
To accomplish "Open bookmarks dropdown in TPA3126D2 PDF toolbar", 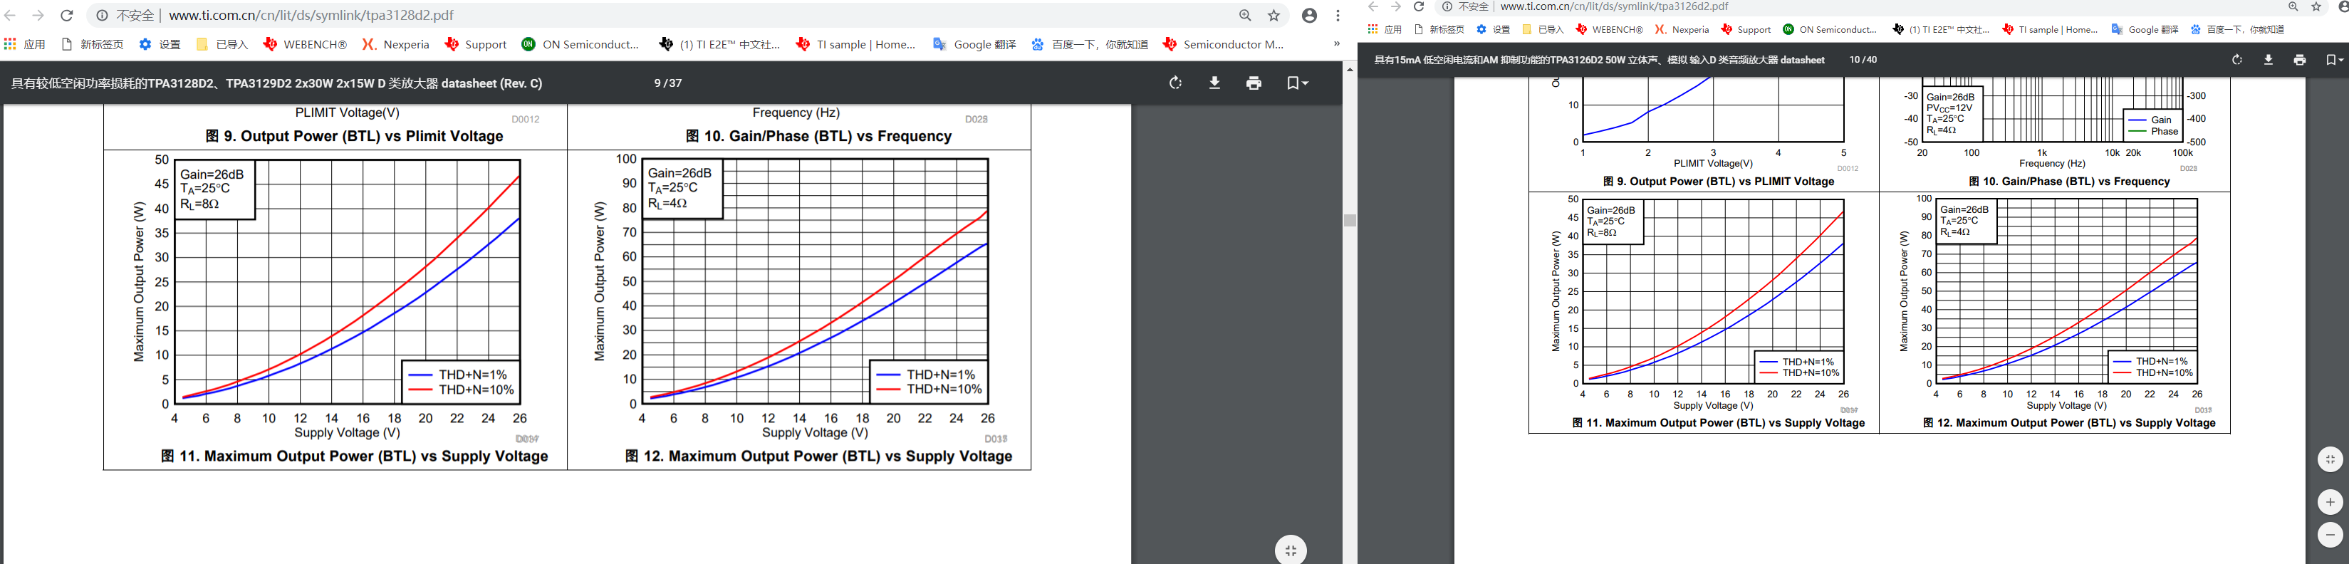I will tap(2333, 59).
